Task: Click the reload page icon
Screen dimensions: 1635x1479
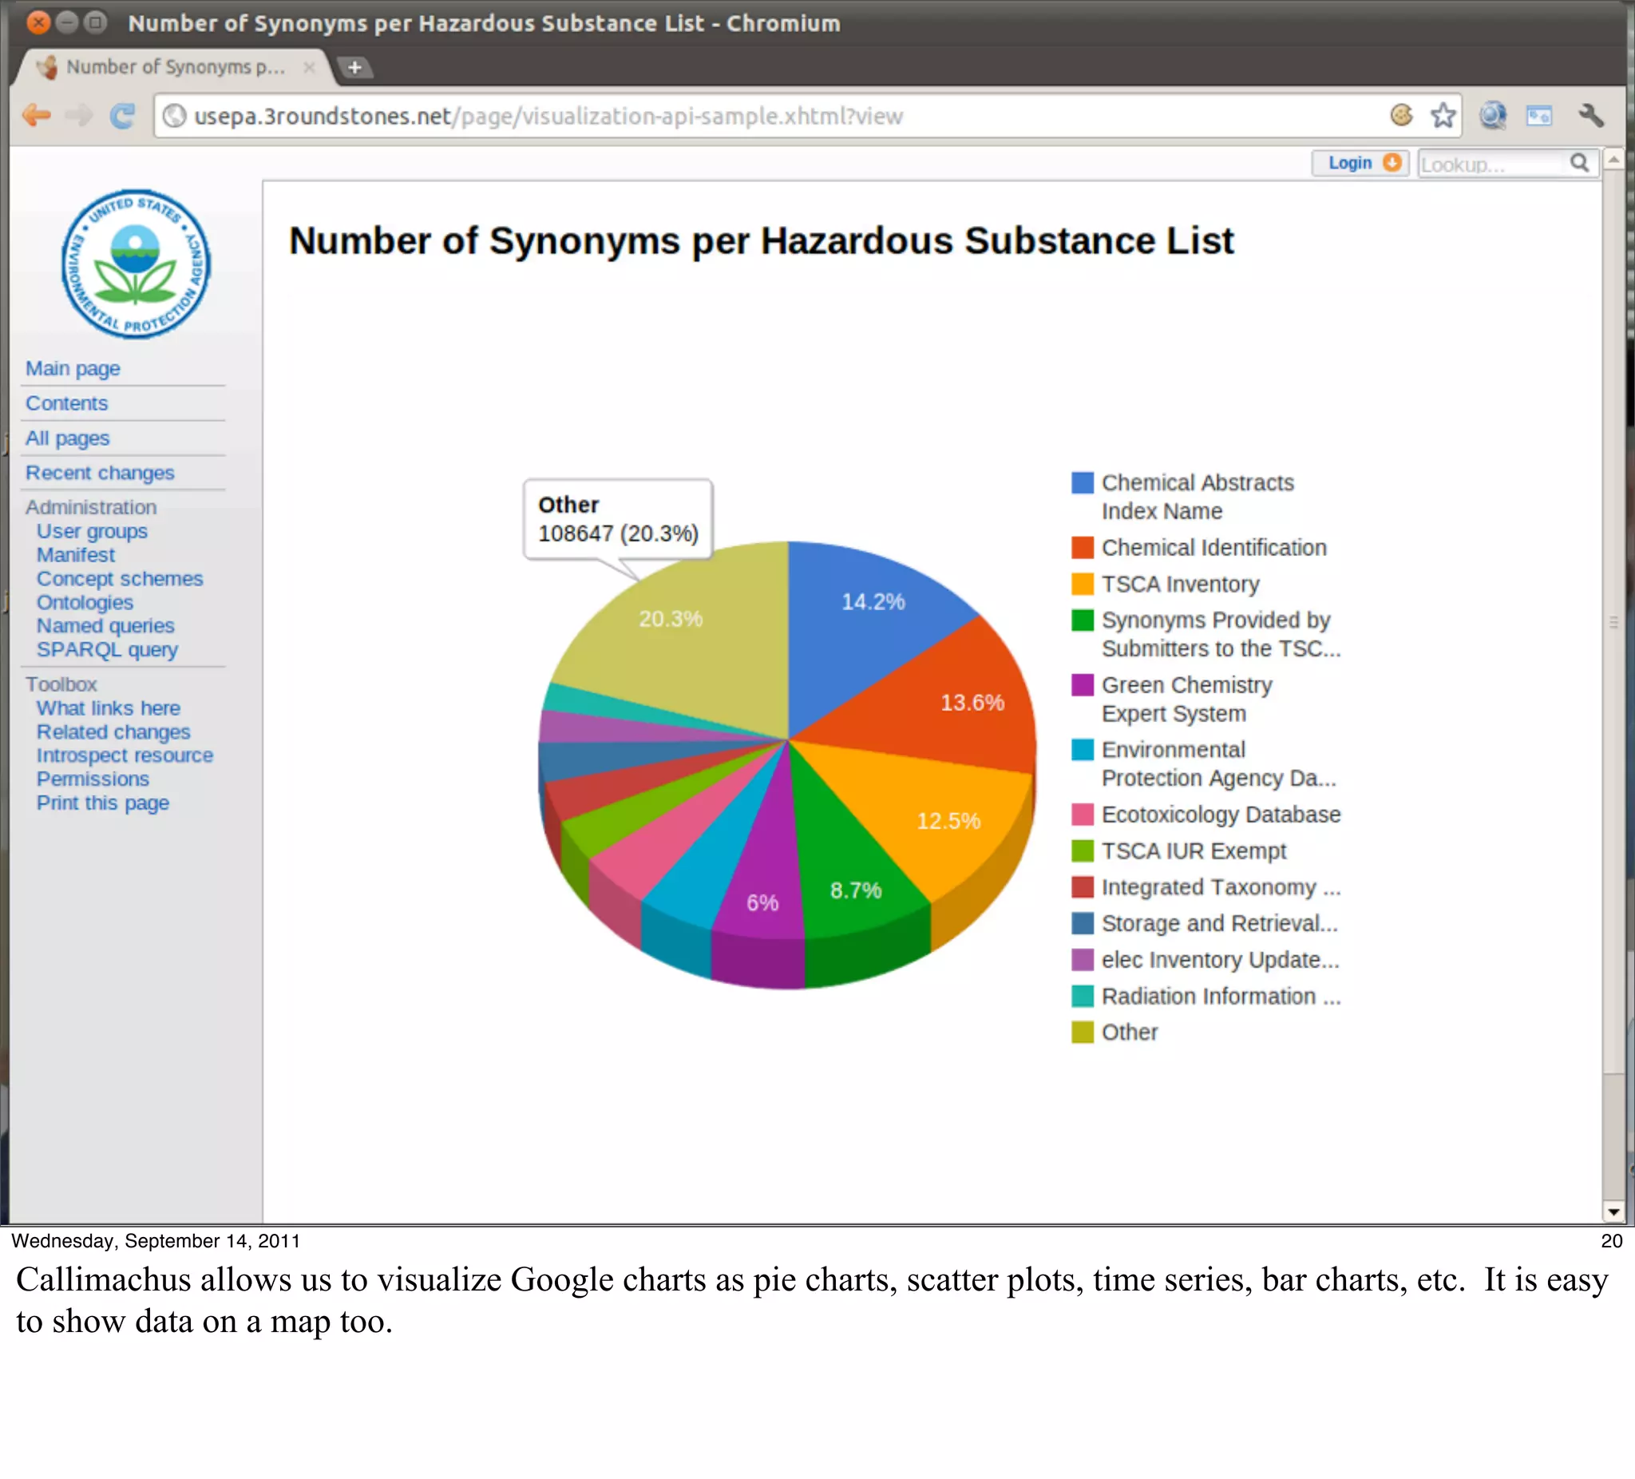Action: [122, 116]
